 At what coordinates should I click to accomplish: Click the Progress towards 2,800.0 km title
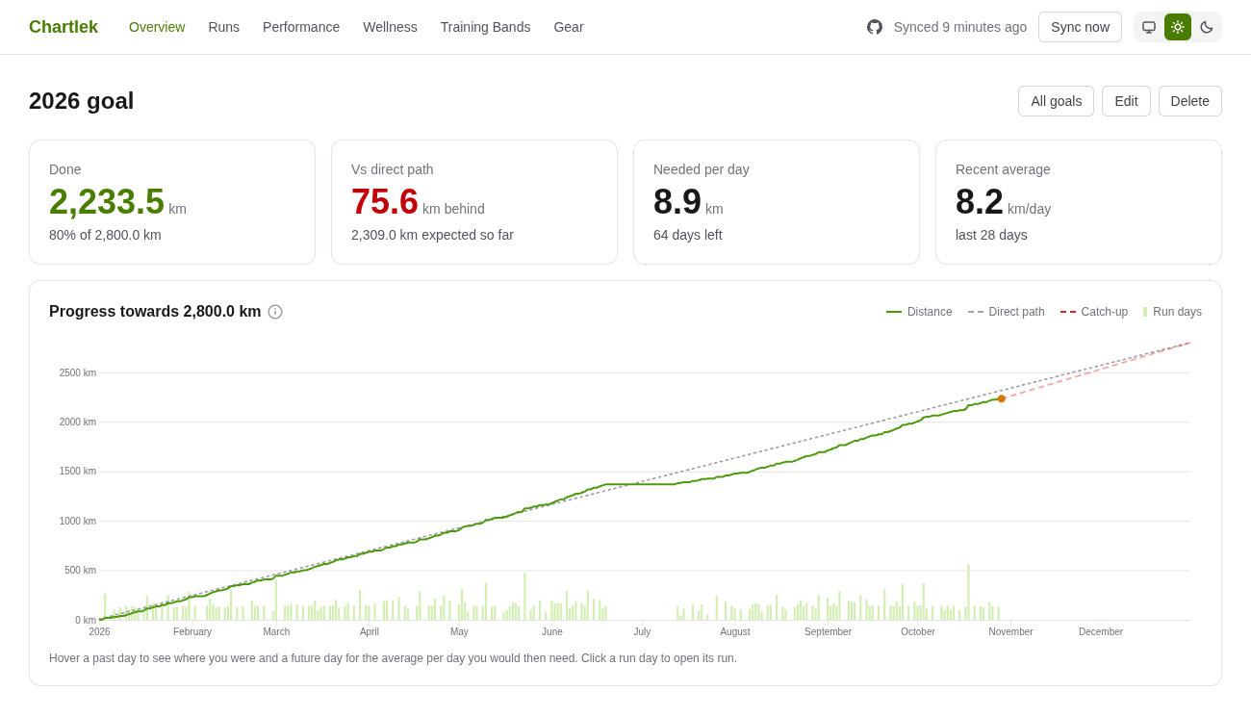tap(155, 312)
